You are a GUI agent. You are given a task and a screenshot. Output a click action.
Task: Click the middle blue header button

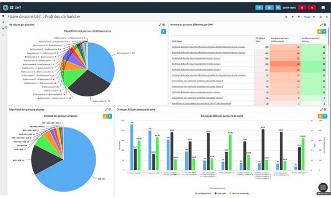point(269,7)
